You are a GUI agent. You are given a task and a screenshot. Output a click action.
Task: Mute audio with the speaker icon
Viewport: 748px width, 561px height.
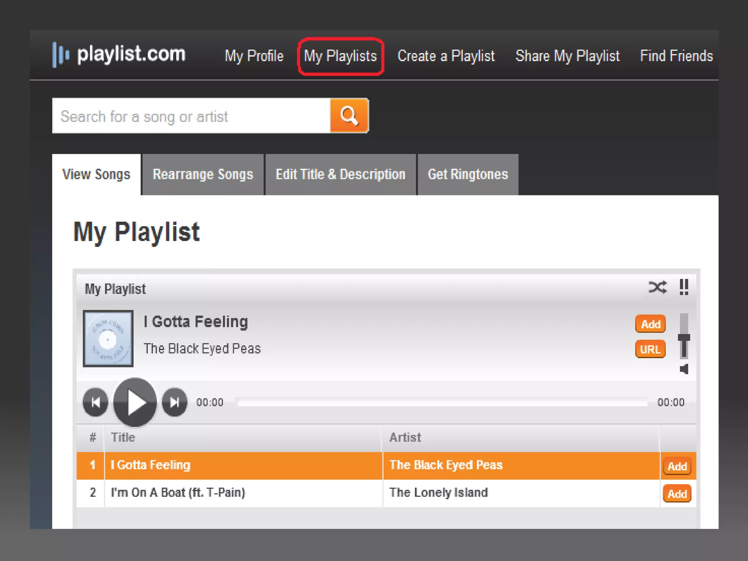(684, 369)
